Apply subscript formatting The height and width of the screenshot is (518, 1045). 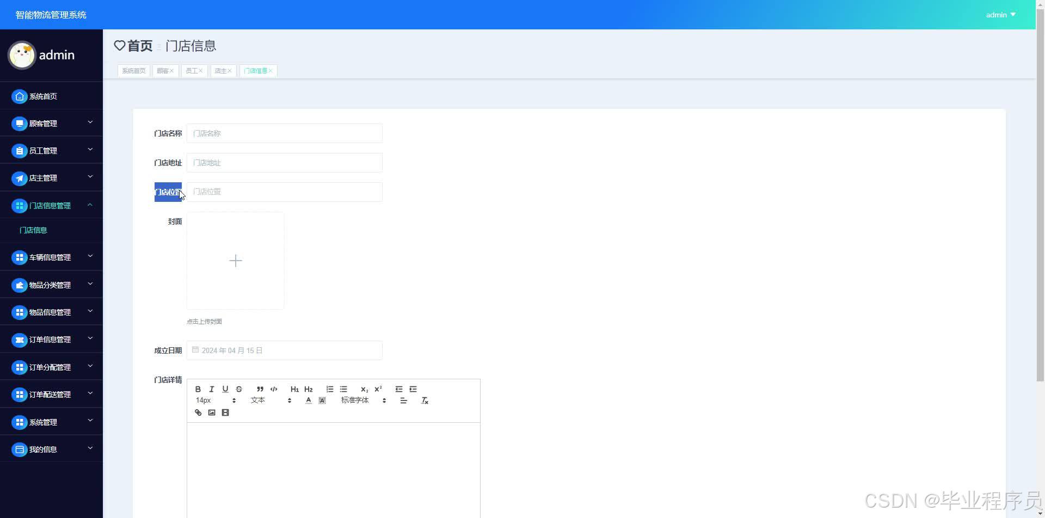pyautogui.click(x=365, y=389)
